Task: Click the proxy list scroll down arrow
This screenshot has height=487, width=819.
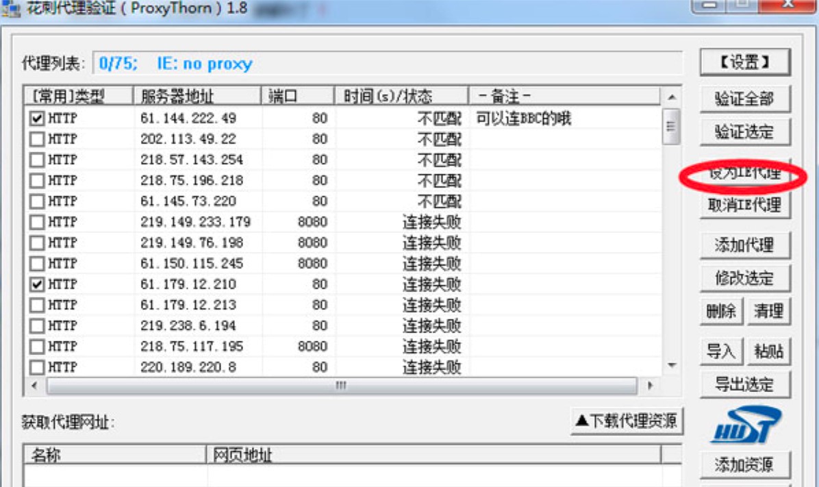Action: point(672,365)
